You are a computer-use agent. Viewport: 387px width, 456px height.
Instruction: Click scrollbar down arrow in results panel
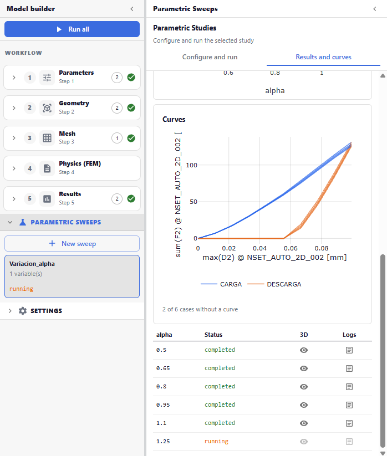coord(383,453)
